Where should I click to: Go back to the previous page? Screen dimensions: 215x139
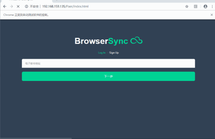(5, 6)
